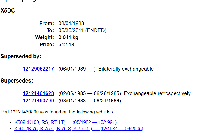Image resolution: width=201 pixels, height=133 pixels.
Task: Click the 'From:' field label
Action: [x=47, y=23]
